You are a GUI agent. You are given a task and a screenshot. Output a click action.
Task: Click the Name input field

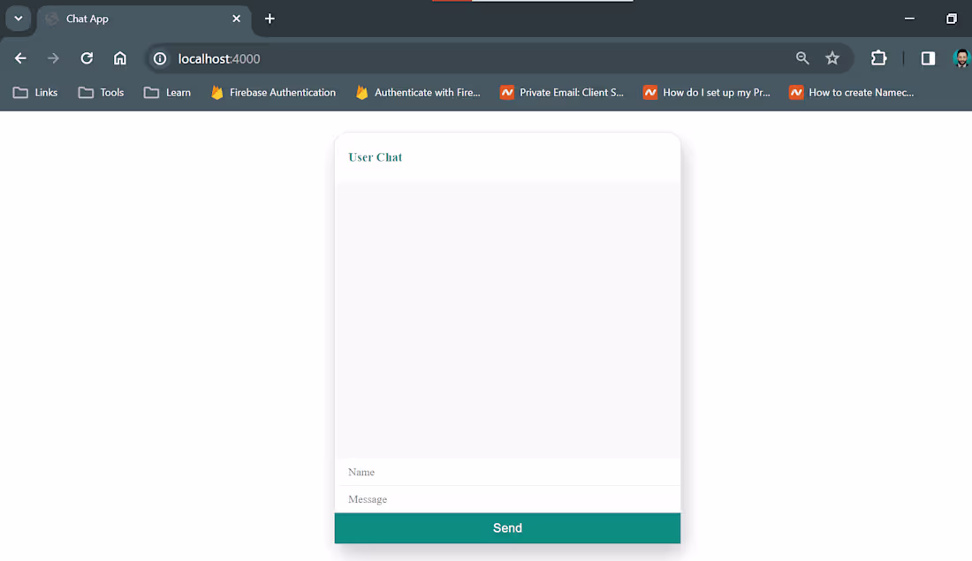507,472
